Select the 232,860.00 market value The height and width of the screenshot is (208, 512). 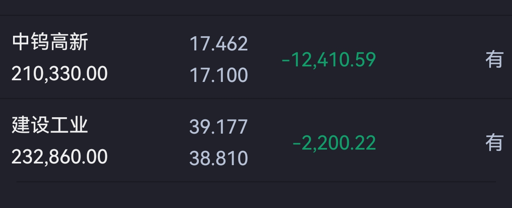pyautogui.click(x=59, y=157)
